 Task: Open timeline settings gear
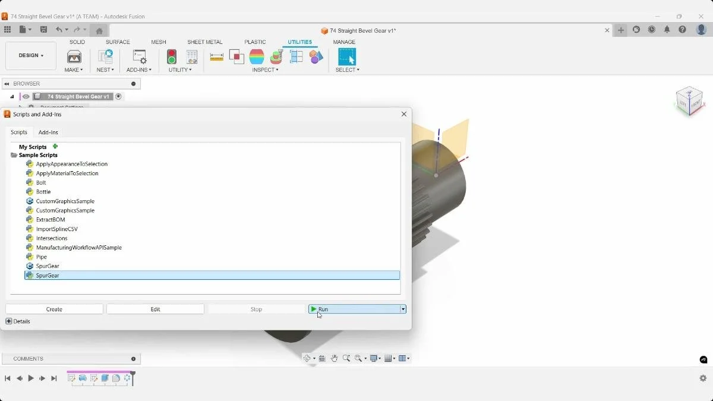click(703, 378)
